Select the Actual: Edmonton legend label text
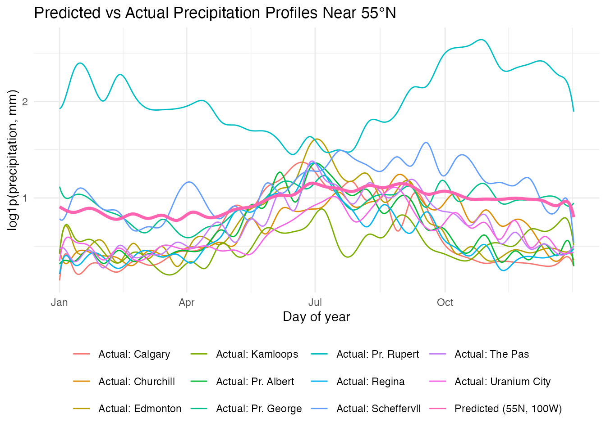 tap(140, 409)
